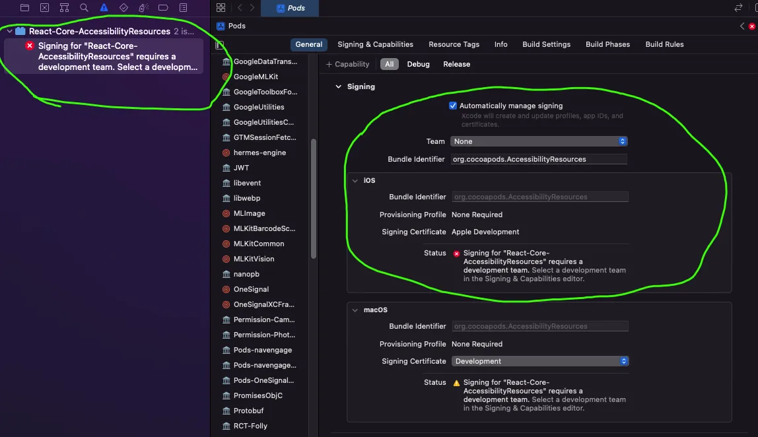Viewport: 758px width, 437px height.
Task: Open the Test navigator diamond icon
Action: 123,8
